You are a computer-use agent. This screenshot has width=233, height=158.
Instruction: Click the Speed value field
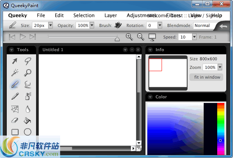tap(185, 37)
